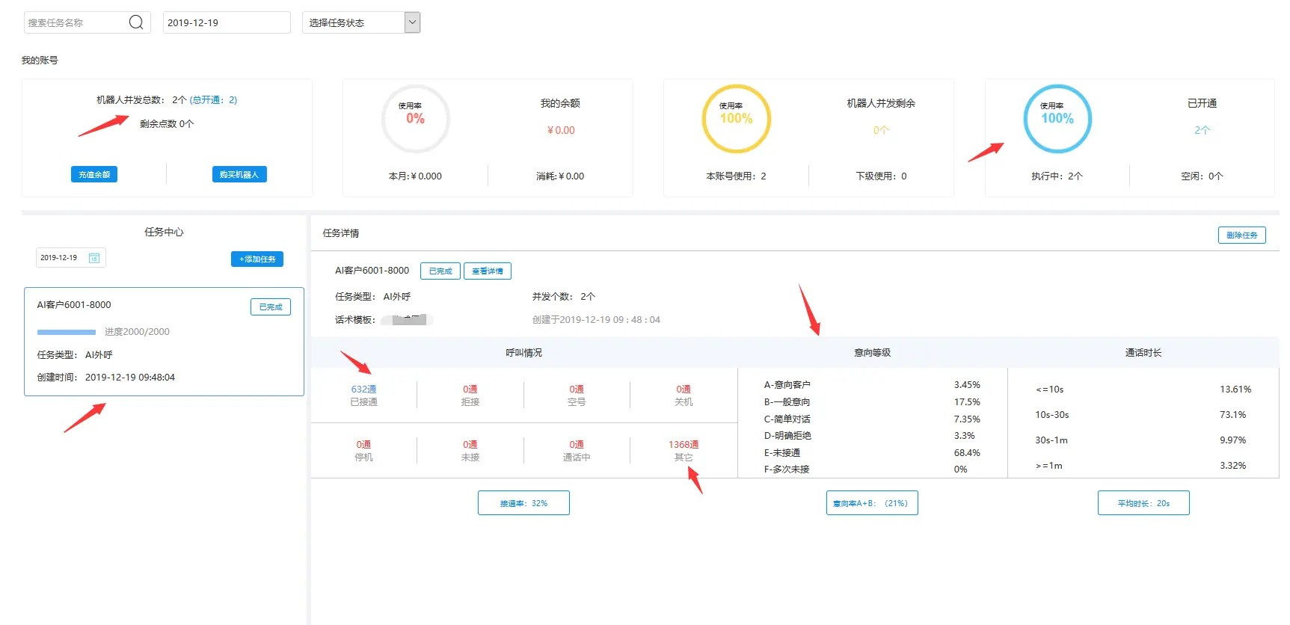Click the intention rate A+B 21% button
This screenshot has height=625, width=1290.
click(872, 503)
